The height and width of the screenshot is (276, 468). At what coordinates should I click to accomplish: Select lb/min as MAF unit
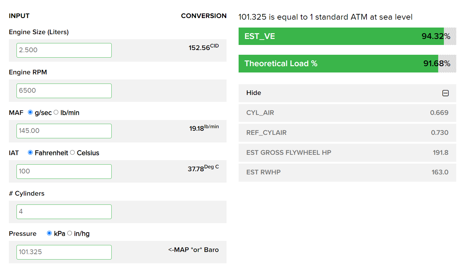click(56, 112)
